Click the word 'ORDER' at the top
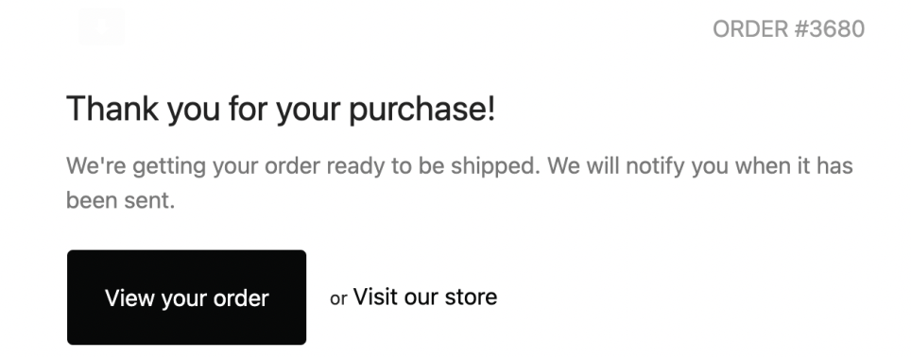This screenshot has width=911, height=357. point(750,29)
